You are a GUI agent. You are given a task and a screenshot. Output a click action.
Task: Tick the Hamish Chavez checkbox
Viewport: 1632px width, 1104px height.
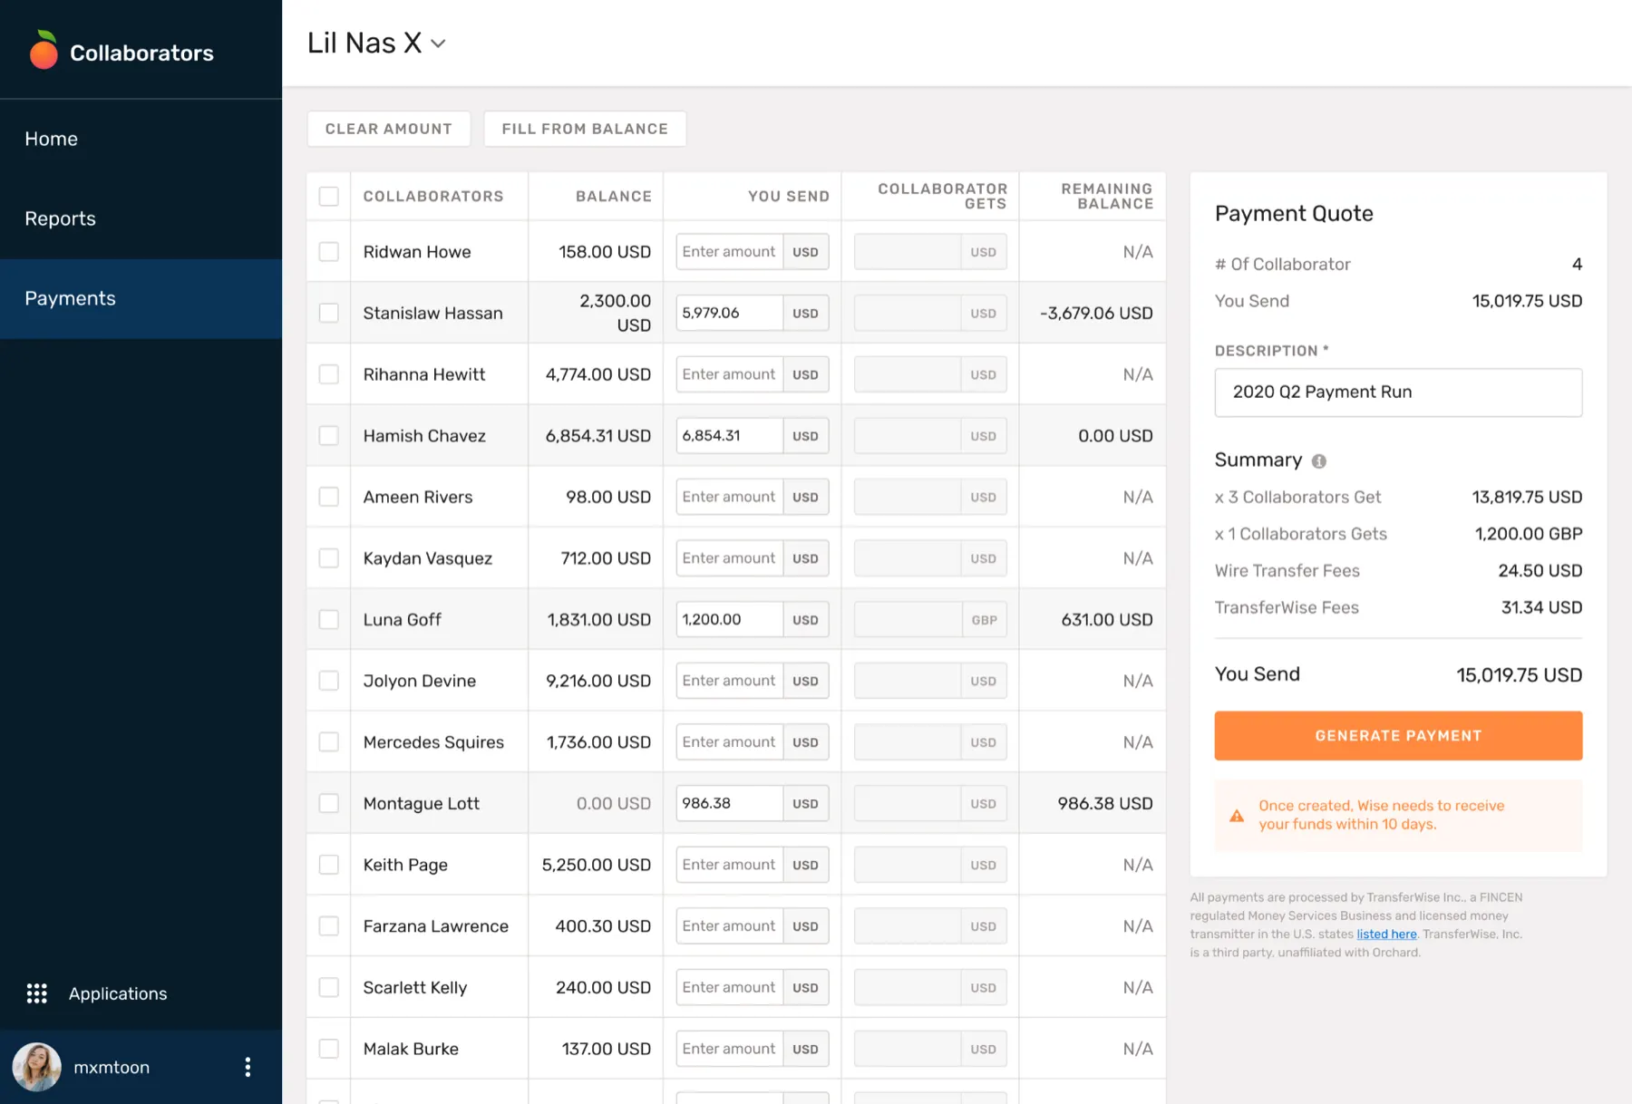click(329, 435)
